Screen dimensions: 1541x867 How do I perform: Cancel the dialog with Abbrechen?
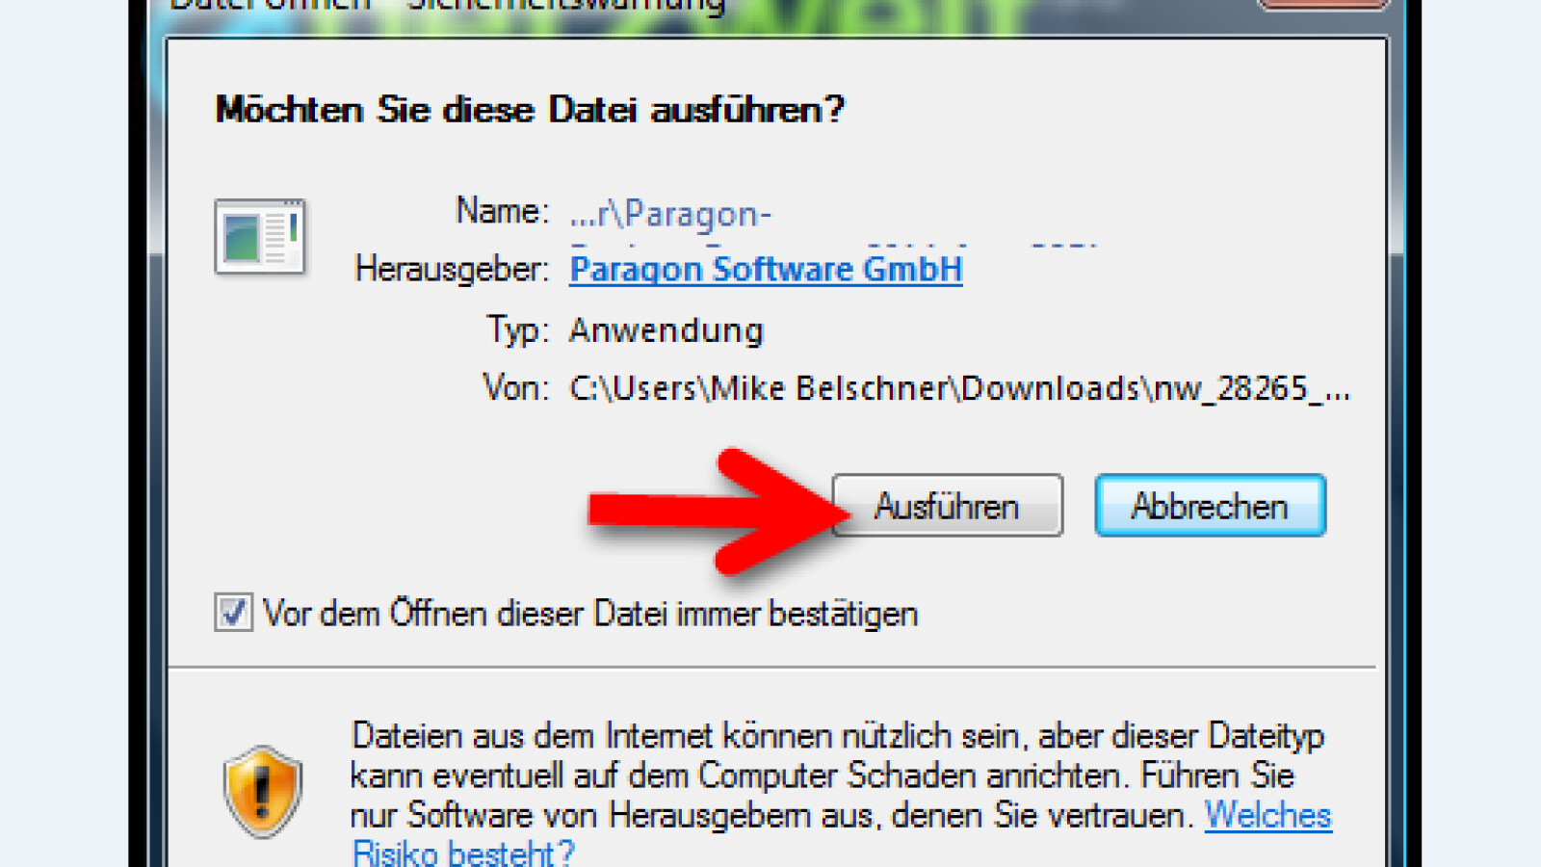coord(1210,506)
